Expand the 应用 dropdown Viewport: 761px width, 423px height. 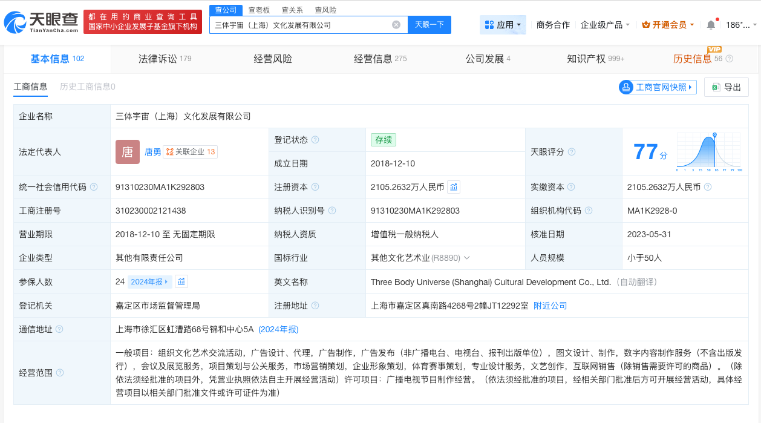pos(519,25)
